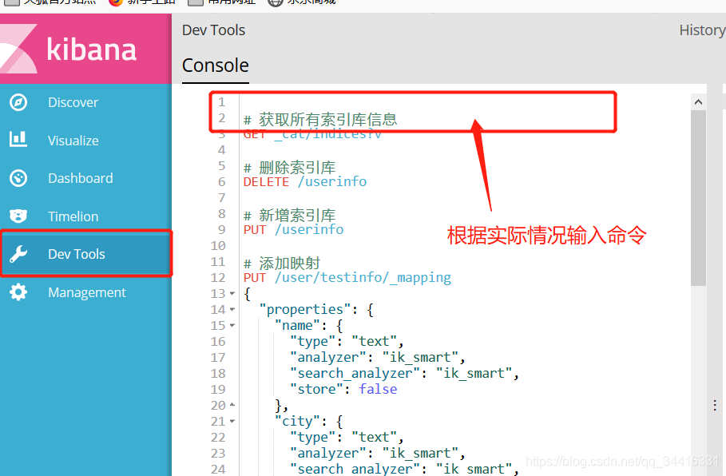Click the comment 添加映射

282,263
